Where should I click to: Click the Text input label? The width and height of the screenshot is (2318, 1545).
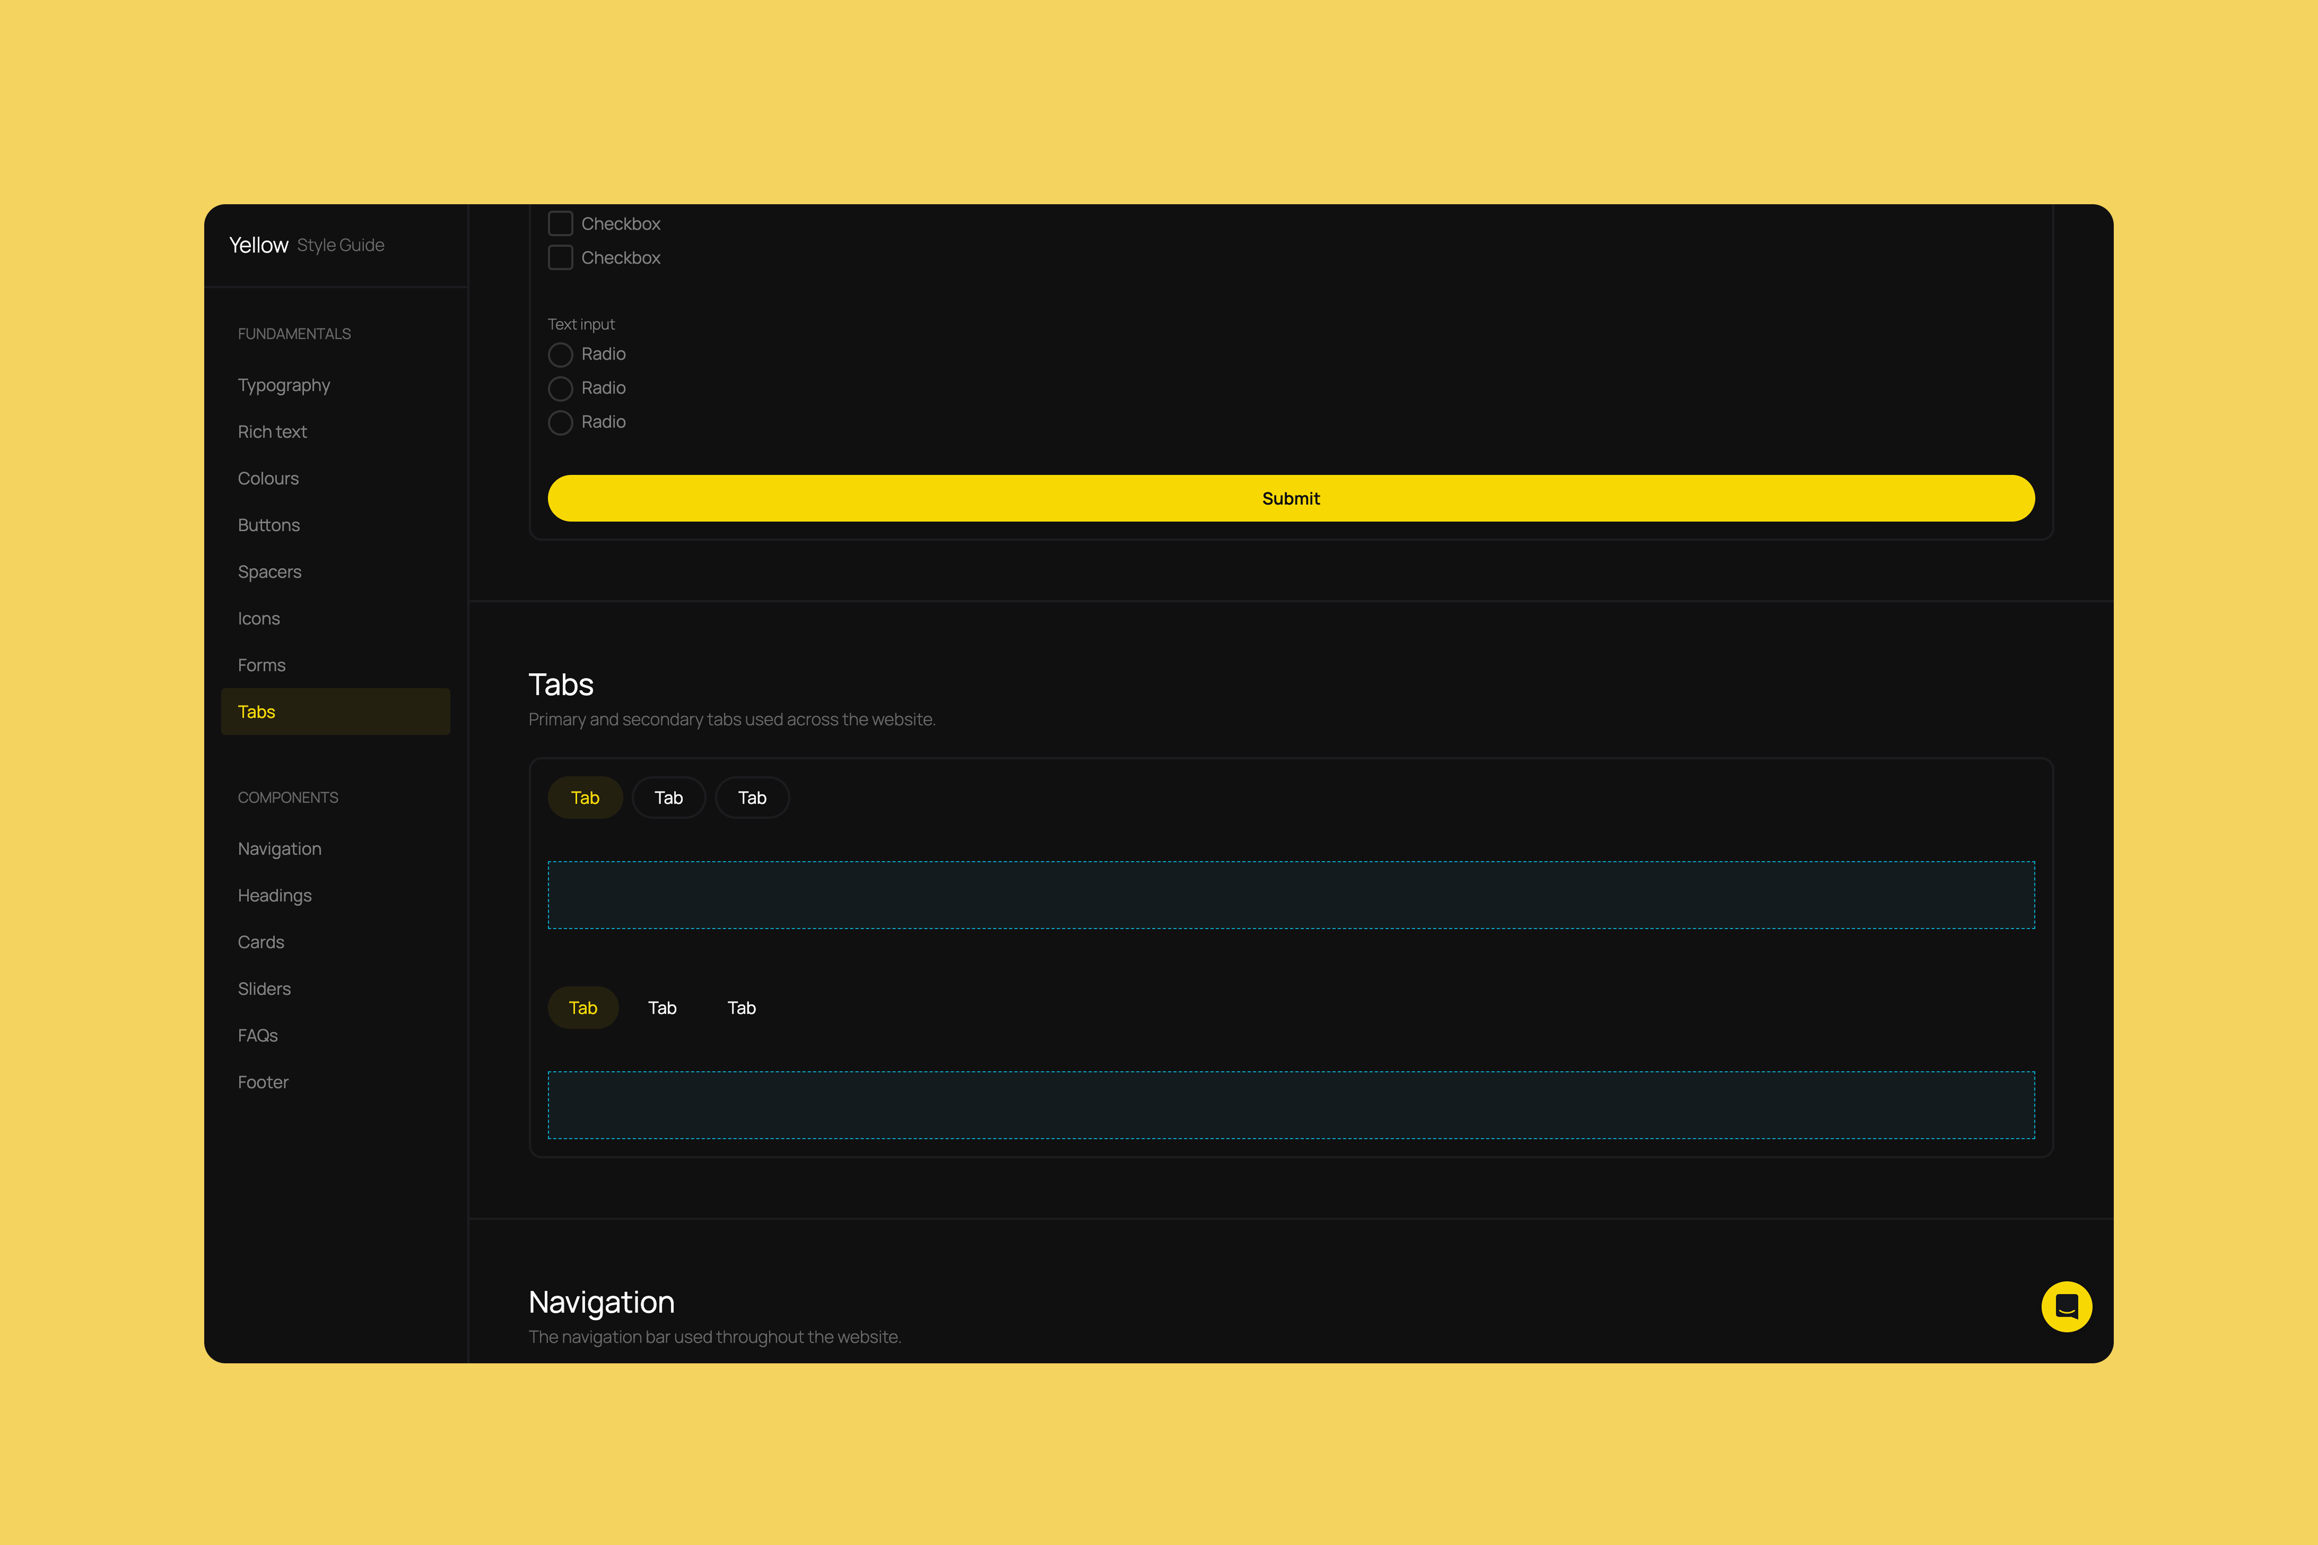pos(580,324)
